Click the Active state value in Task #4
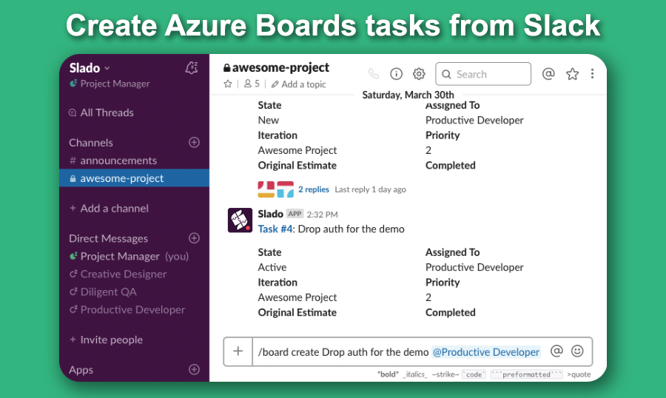 [272, 267]
